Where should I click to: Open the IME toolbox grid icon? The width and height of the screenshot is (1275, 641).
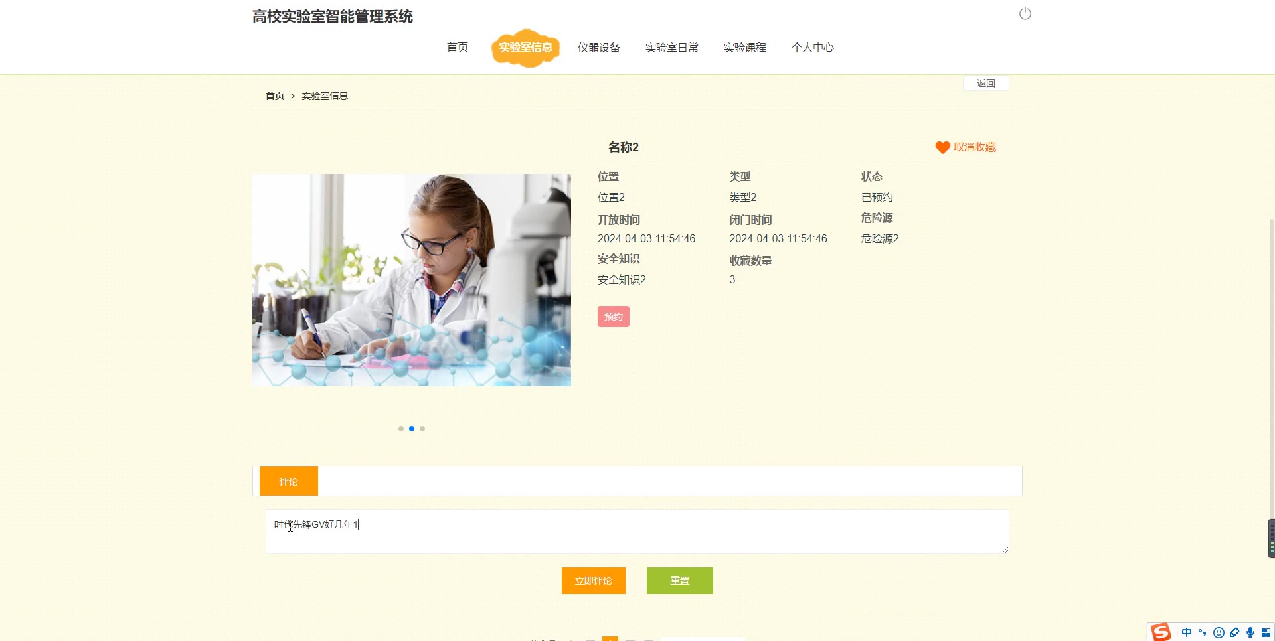1266,632
